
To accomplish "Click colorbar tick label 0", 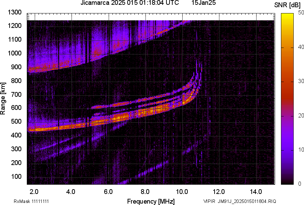I will (x=300, y=184).
